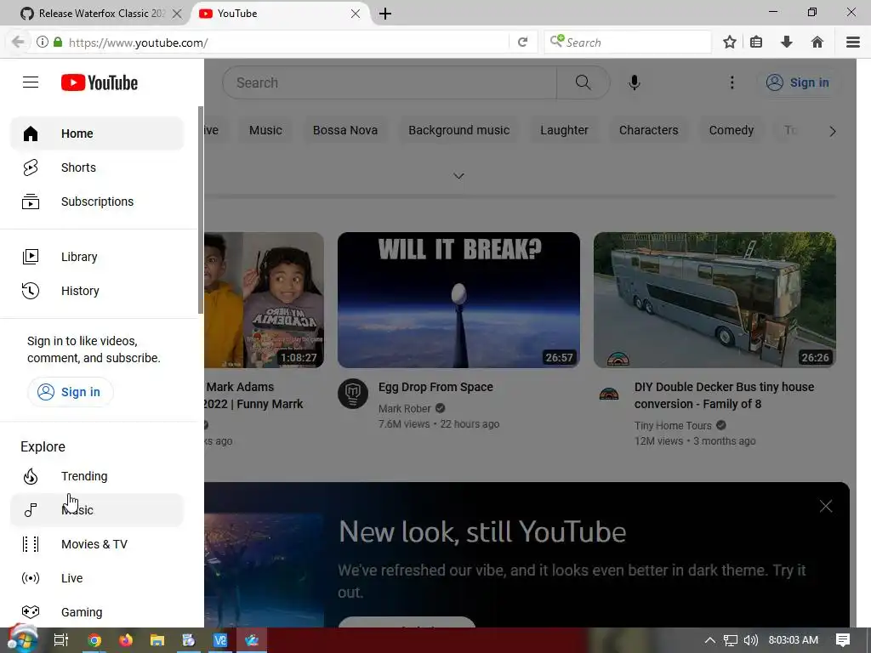Select the Background music filter chip

coord(458,130)
